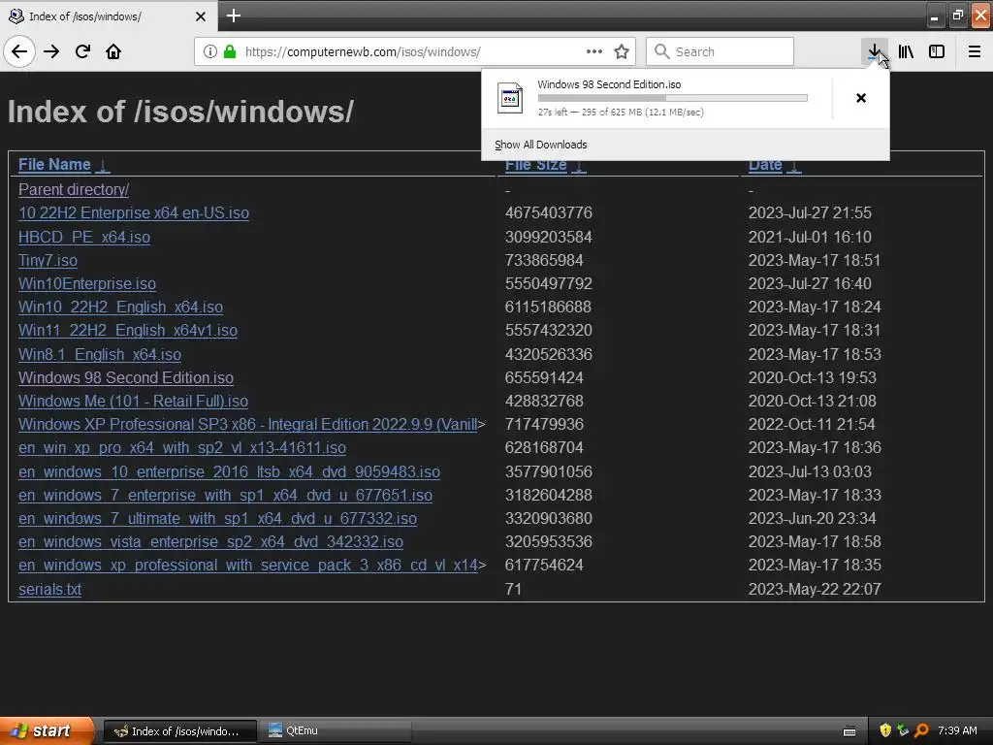
Task: Download Windows XP Professional SP3 Integral Edition
Action: click(x=247, y=425)
